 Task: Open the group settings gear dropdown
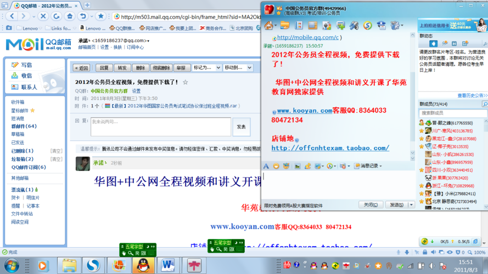pos(396,25)
